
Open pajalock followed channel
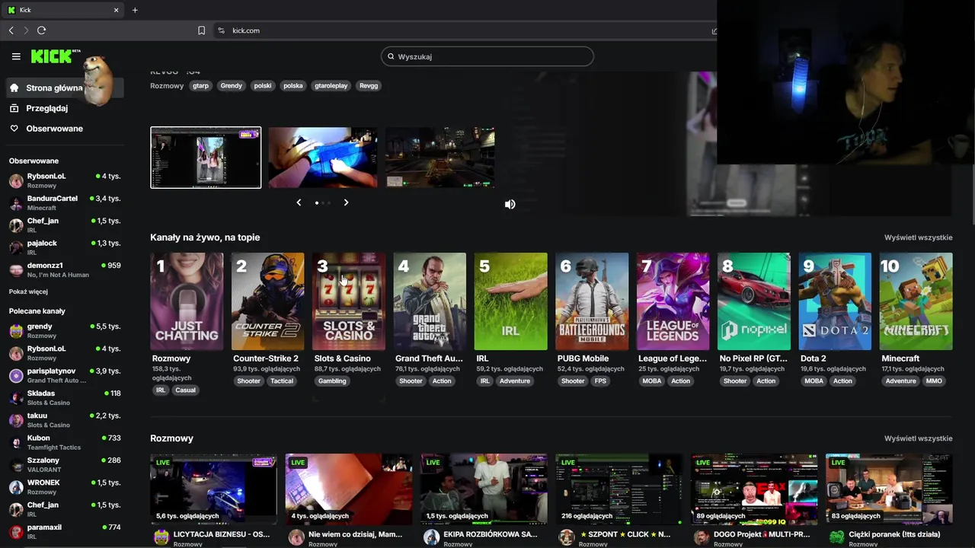point(65,247)
